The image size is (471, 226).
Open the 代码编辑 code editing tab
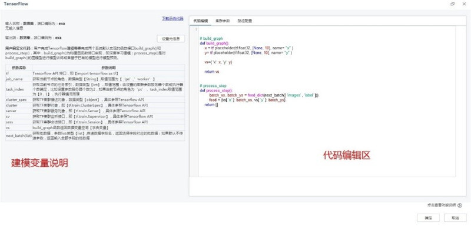pos(200,21)
